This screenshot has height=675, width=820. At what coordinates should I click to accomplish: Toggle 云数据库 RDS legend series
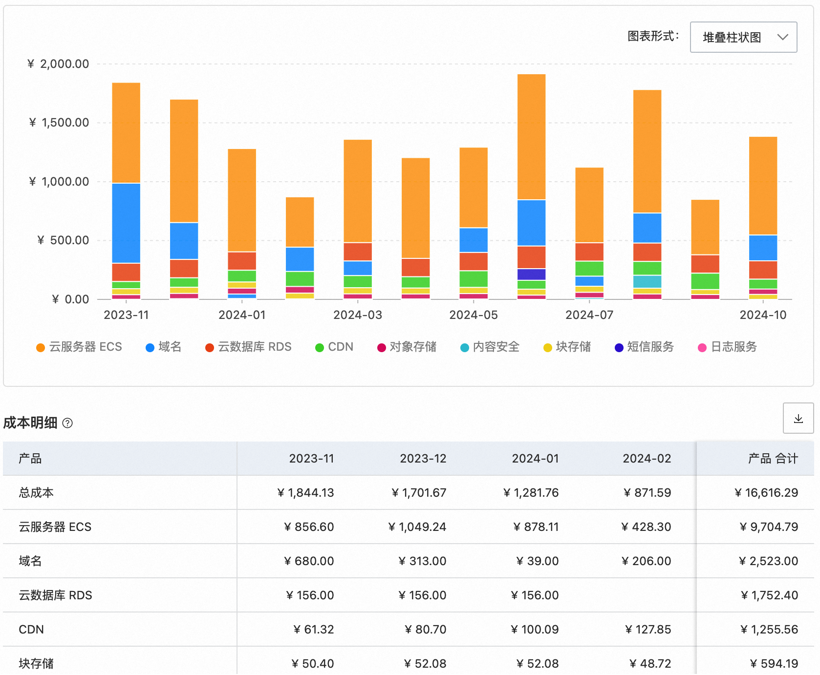248,347
